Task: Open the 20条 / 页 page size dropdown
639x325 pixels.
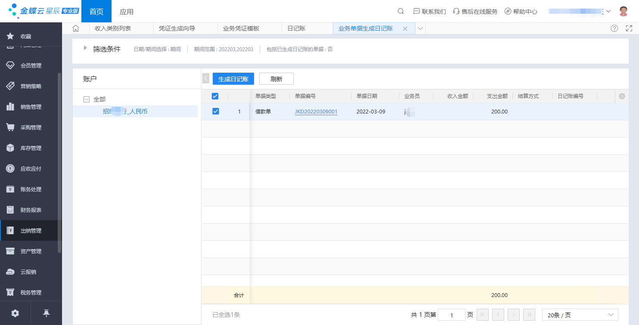Action: coord(580,315)
